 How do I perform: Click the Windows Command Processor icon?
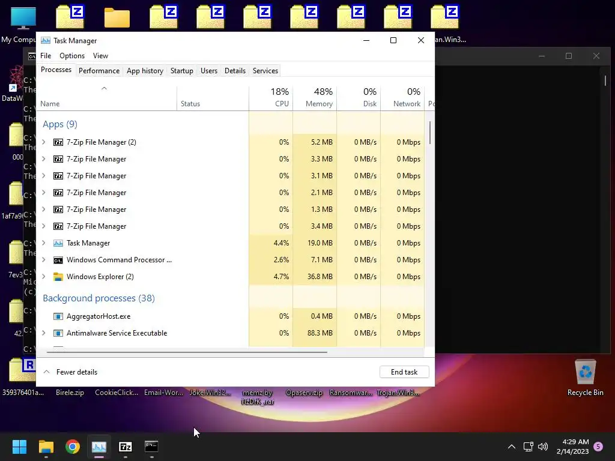pyautogui.click(x=58, y=261)
